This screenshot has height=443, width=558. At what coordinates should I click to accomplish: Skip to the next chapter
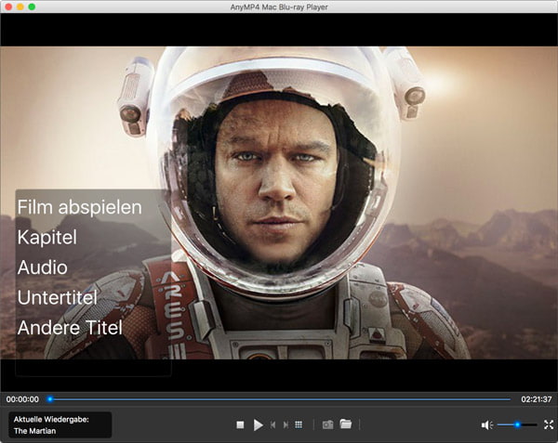point(286,424)
